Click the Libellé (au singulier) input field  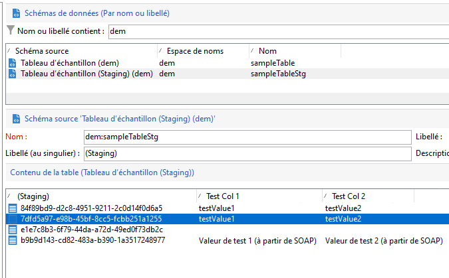point(247,154)
